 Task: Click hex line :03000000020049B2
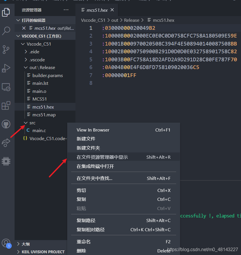coord(129,28)
